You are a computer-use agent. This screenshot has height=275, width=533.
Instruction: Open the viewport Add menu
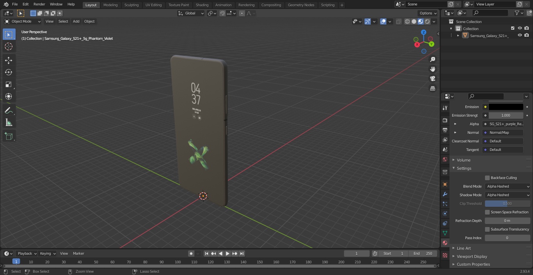[x=76, y=21]
